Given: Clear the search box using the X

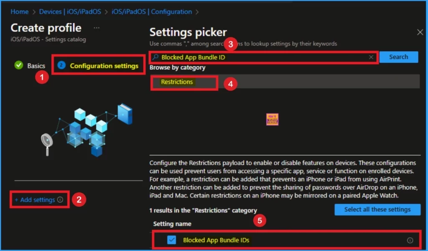Looking at the screenshot, I should (x=371, y=57).
